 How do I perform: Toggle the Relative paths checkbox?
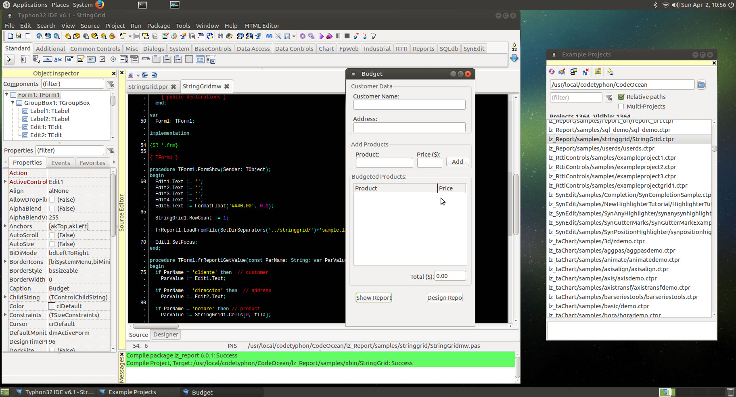(x=621, y=97)
